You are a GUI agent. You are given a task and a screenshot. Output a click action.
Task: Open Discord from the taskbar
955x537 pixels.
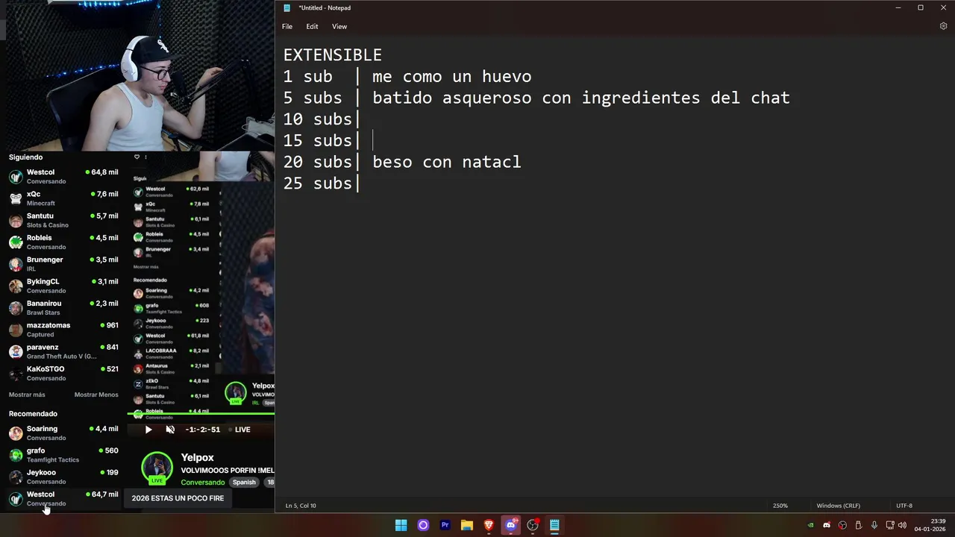pyautogui.click(x=510, y=525)
